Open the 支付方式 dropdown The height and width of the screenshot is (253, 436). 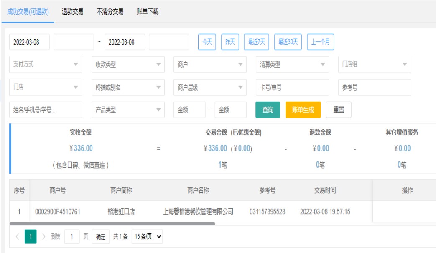click(x=46, y=64)
